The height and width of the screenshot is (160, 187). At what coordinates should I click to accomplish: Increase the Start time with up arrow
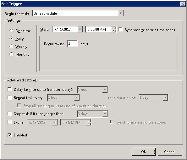click(x=113, y=28)
